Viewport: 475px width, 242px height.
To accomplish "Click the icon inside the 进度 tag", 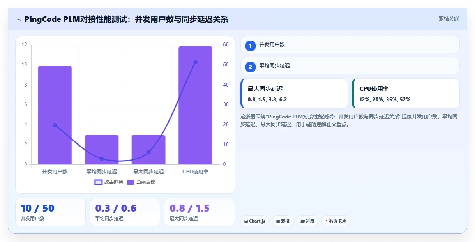I will tap(302, 221).
